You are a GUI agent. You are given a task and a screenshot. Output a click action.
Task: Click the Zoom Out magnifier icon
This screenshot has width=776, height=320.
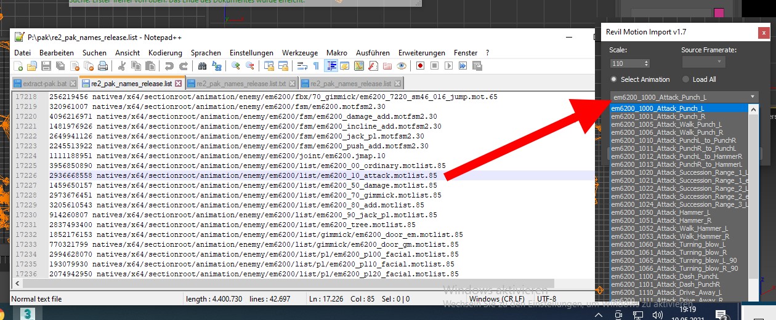coord(249,66)
